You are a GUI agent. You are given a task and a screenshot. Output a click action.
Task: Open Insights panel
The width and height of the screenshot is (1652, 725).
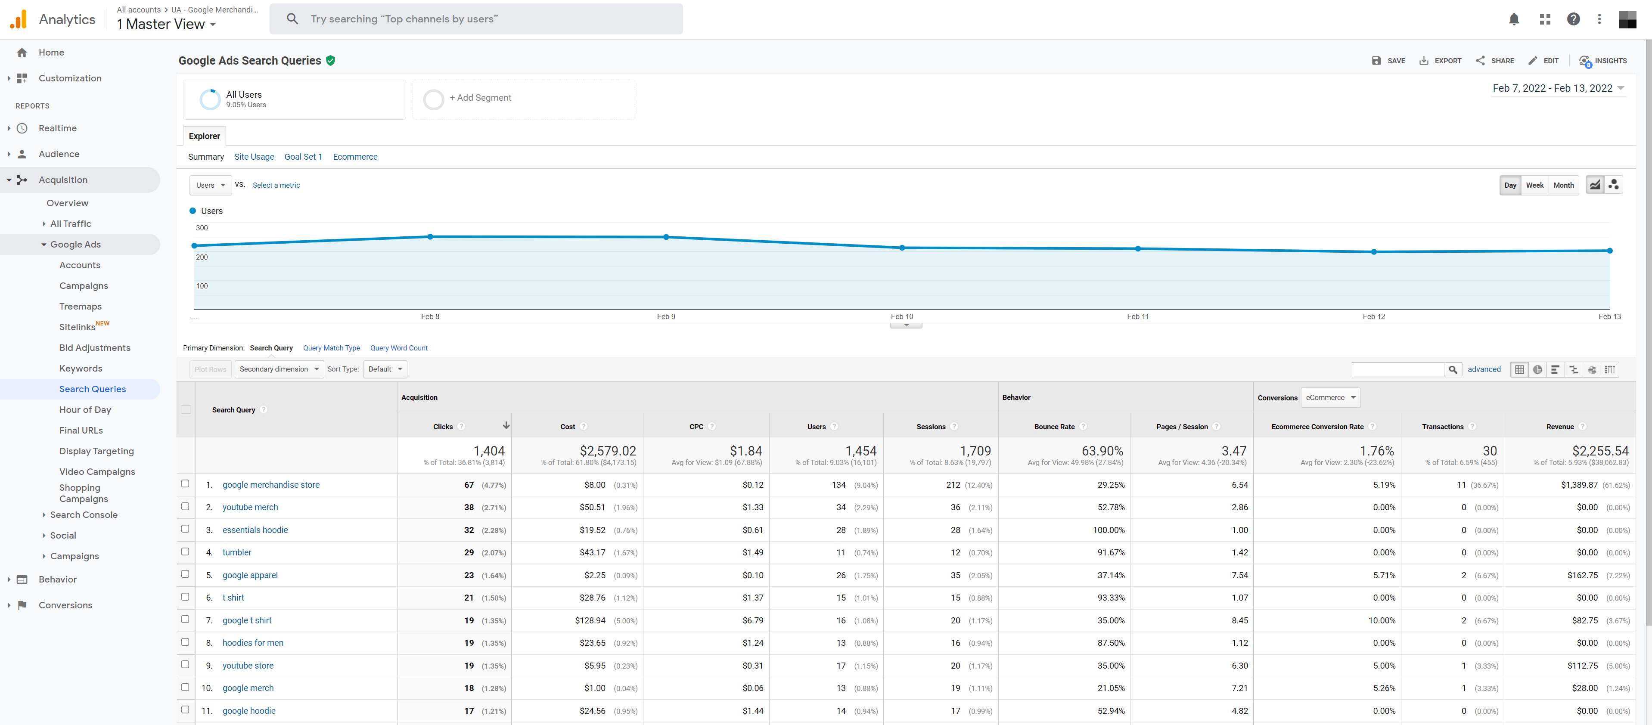(x=1603, y=60)
